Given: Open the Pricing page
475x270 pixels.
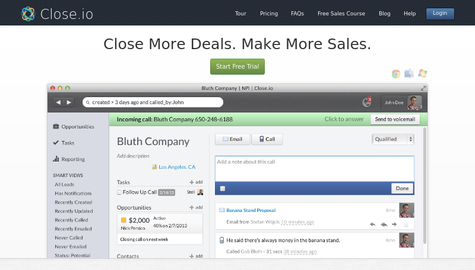Looking at the screenshot, I should click(x=269, y=14).
